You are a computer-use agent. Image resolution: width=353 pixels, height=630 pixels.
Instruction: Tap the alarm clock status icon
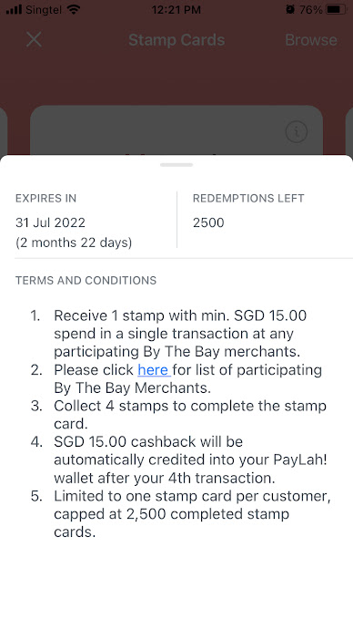point(290,9)
